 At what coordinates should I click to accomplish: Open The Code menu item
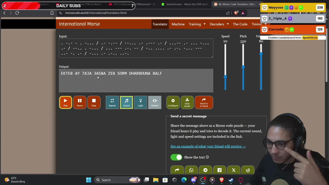pyautogui.click(x=240, y=24)
